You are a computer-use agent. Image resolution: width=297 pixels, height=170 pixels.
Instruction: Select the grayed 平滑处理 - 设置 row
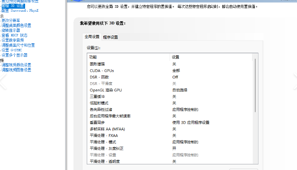[x=170, y=155]
